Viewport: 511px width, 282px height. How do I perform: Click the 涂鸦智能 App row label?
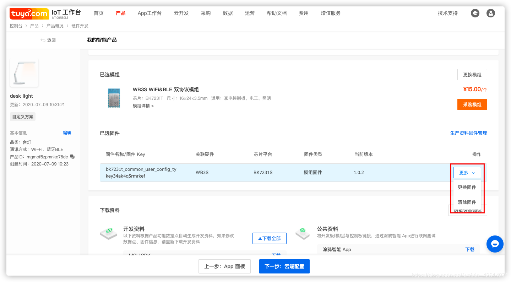[x=337, y=249]
